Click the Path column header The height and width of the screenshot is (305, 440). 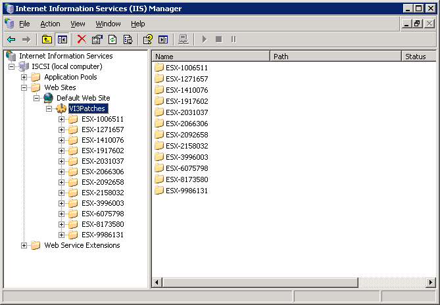[x=335, y=57]
